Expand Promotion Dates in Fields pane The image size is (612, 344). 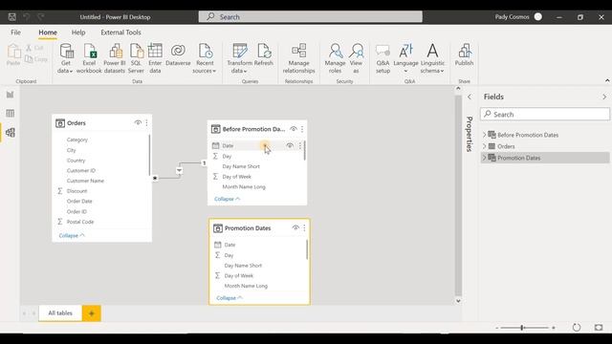485,158
